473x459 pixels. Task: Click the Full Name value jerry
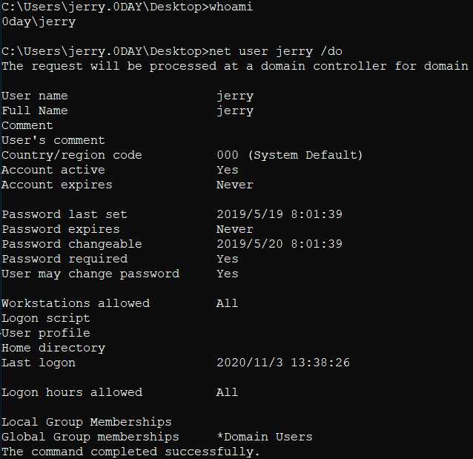coord(235,111)
